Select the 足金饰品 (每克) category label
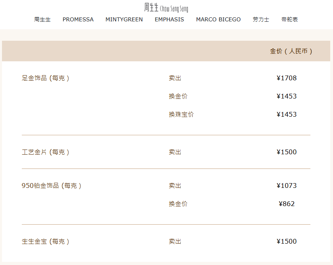Viewport: 333px width, 265px height. [x=45, y=78]
